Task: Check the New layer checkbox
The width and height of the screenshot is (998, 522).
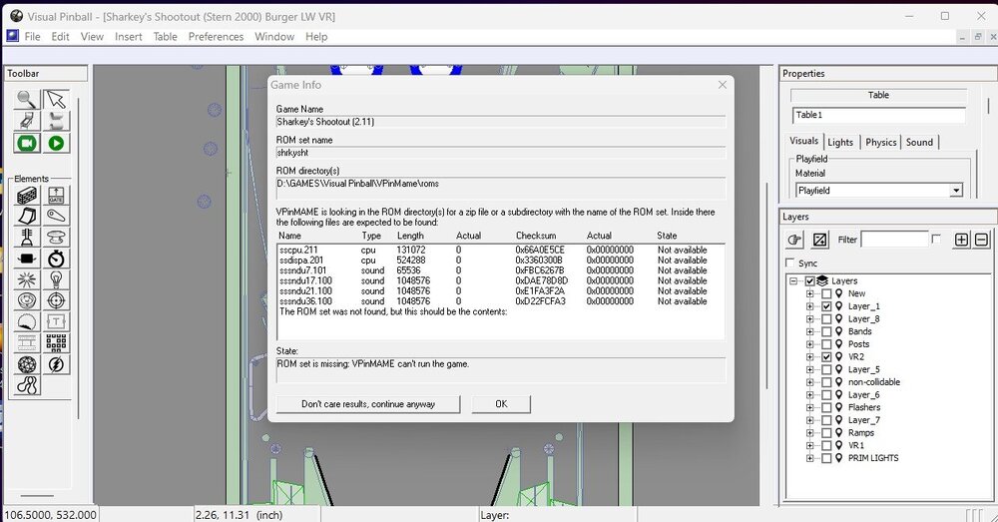Action: [826, 293]
